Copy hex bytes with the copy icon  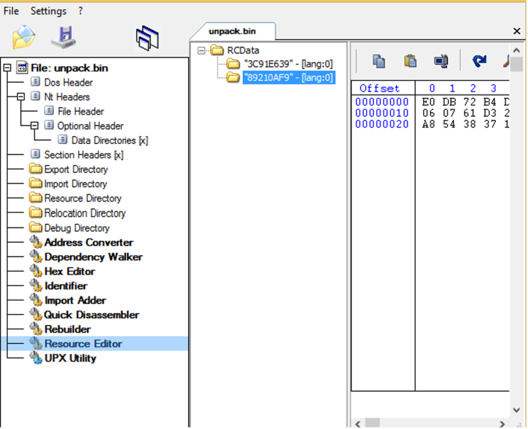coord(379,60)
